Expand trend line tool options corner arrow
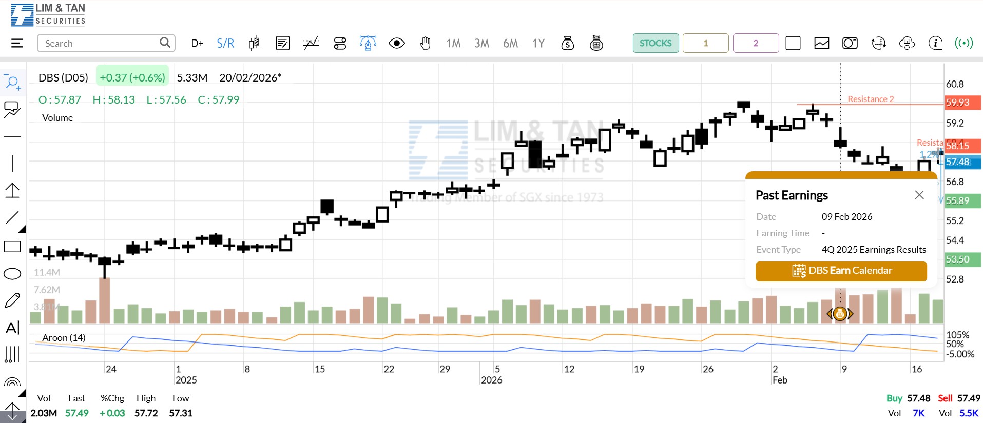 [22, 229]
